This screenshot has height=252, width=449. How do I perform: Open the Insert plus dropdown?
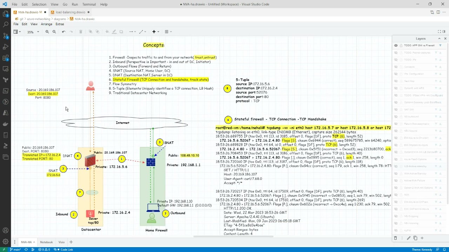(x=155, y=32)
